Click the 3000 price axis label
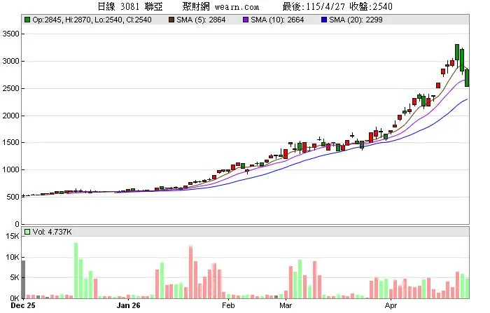490x313 pixels. [x=10, y=61]
